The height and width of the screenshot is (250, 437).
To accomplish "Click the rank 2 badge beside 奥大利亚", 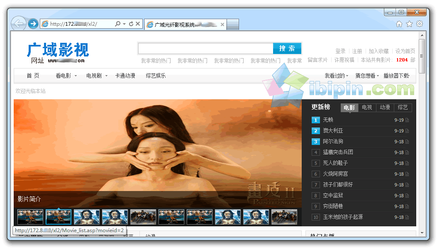I will (315, 131).
